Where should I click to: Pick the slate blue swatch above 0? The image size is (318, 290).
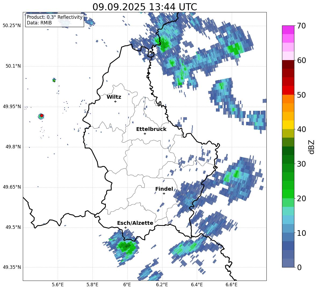click(x=288, y=263)
